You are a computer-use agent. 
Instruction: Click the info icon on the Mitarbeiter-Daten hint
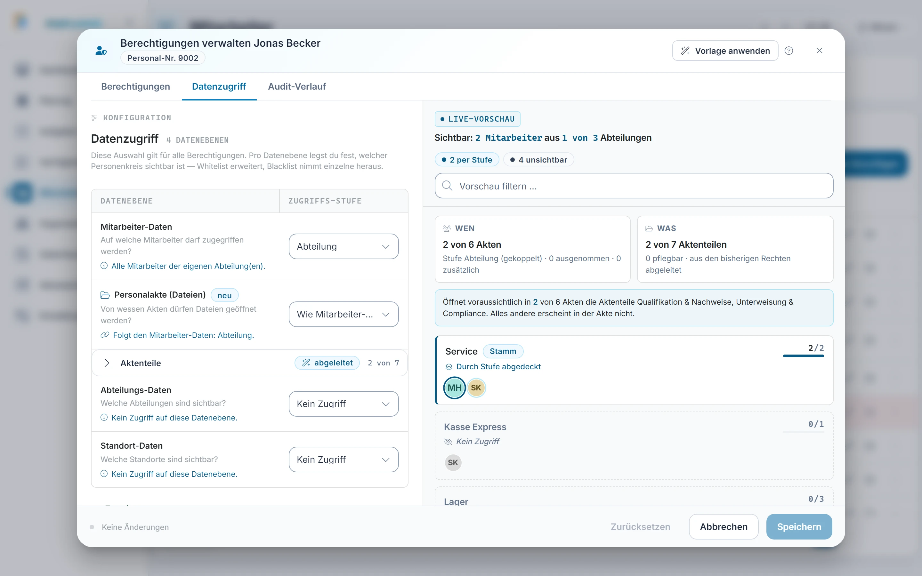[104, 266]
